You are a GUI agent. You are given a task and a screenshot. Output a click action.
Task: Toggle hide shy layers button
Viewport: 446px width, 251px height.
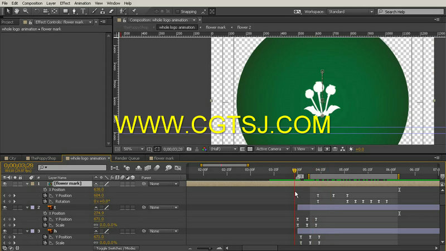click(x=138, y=168)
